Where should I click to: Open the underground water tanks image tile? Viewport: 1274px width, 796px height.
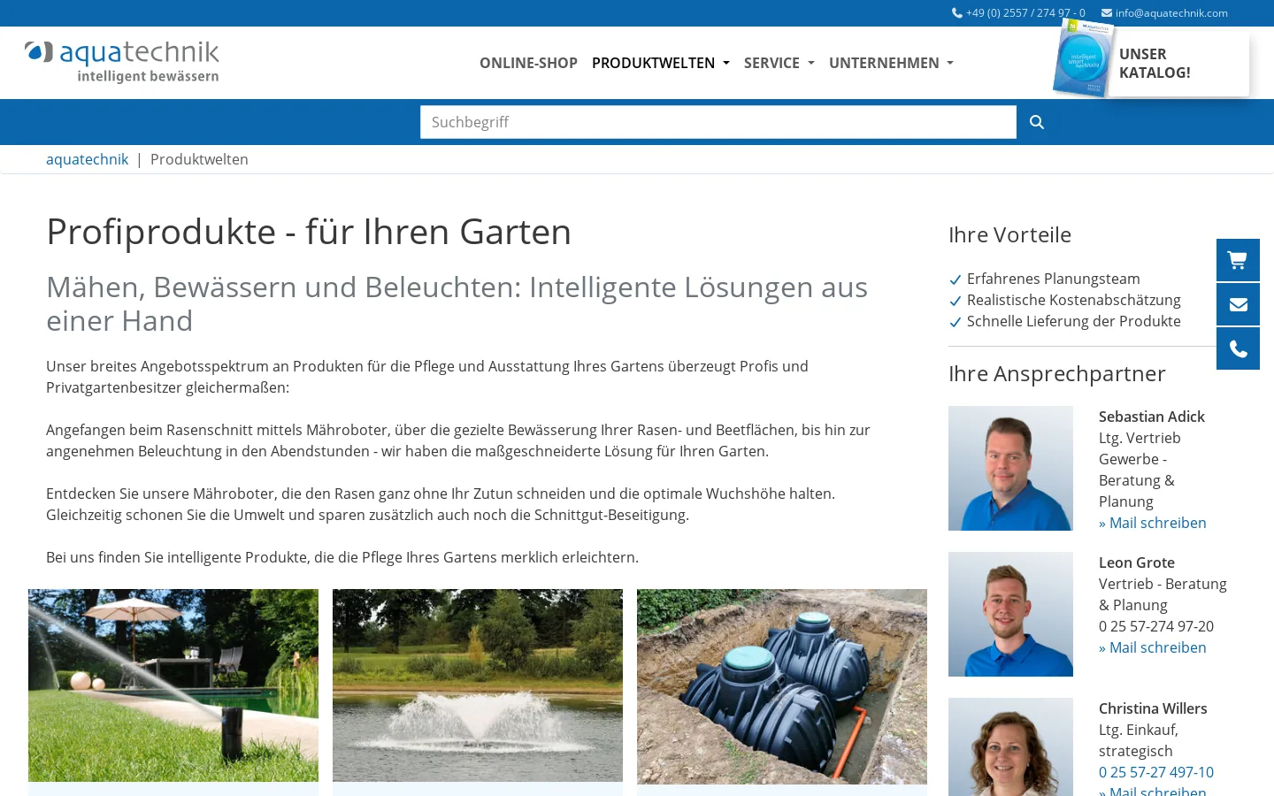click(x=782, y=686)
